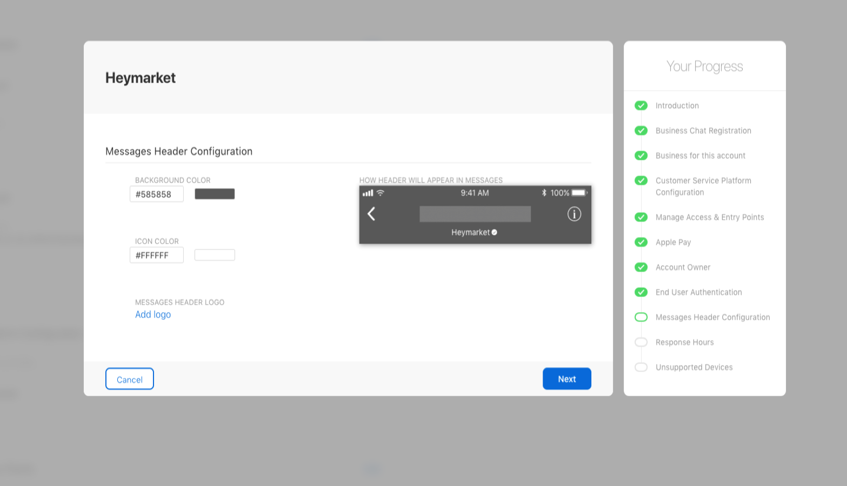Viewport: 847px width, 486px height.
Task: Click the Next button
Action: click(566, 379)
